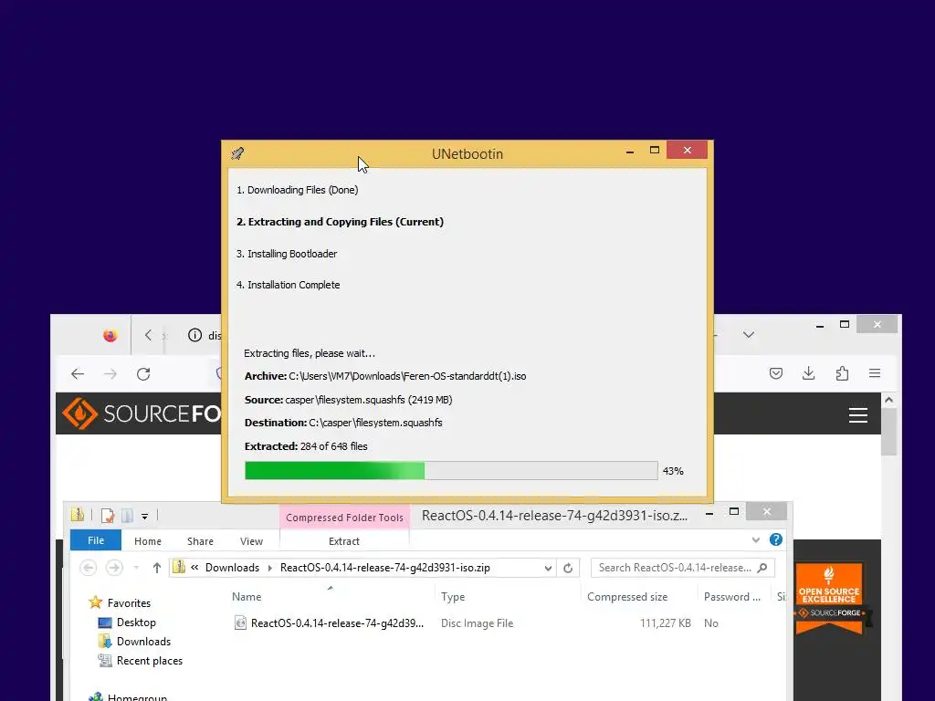
Task: Minimize the UNetbootin window
Action: [x=630, y=151]
